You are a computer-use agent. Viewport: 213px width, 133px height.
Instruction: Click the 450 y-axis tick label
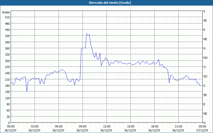(x=7, y=30)
